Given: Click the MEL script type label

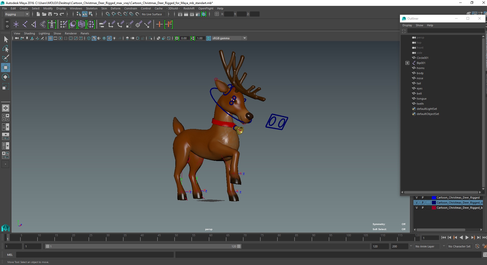Looking at the screenshot, I should click(10, 255).
